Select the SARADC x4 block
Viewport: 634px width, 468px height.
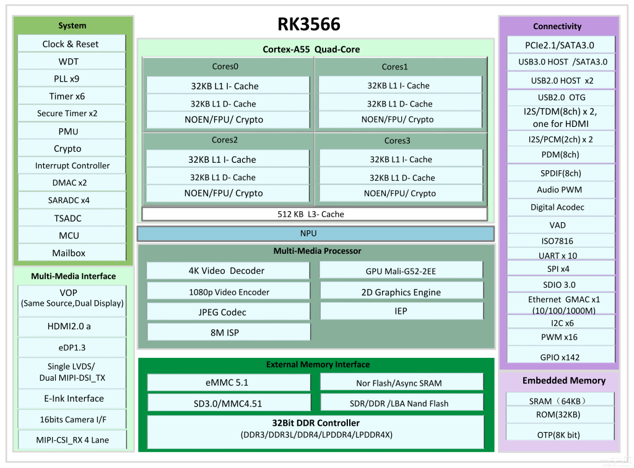coord(72,201)
